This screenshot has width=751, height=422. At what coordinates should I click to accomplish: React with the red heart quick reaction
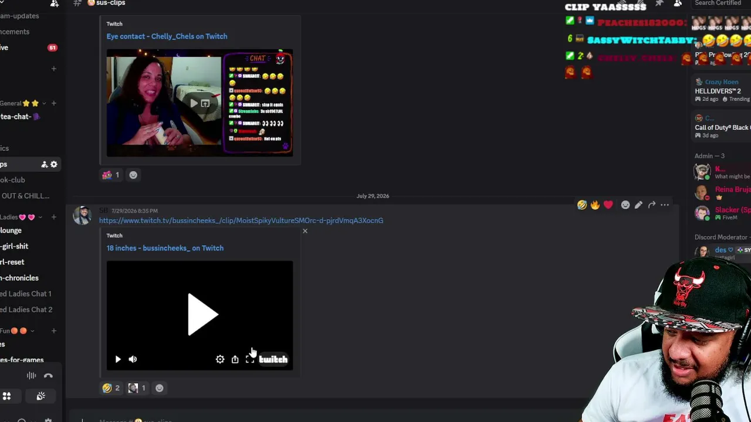[x=608, y=205]
